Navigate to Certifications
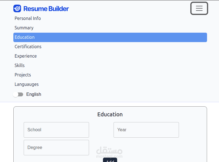Image resolution: width=219 pixels, height=162 pixels. [x=28, y=47]
